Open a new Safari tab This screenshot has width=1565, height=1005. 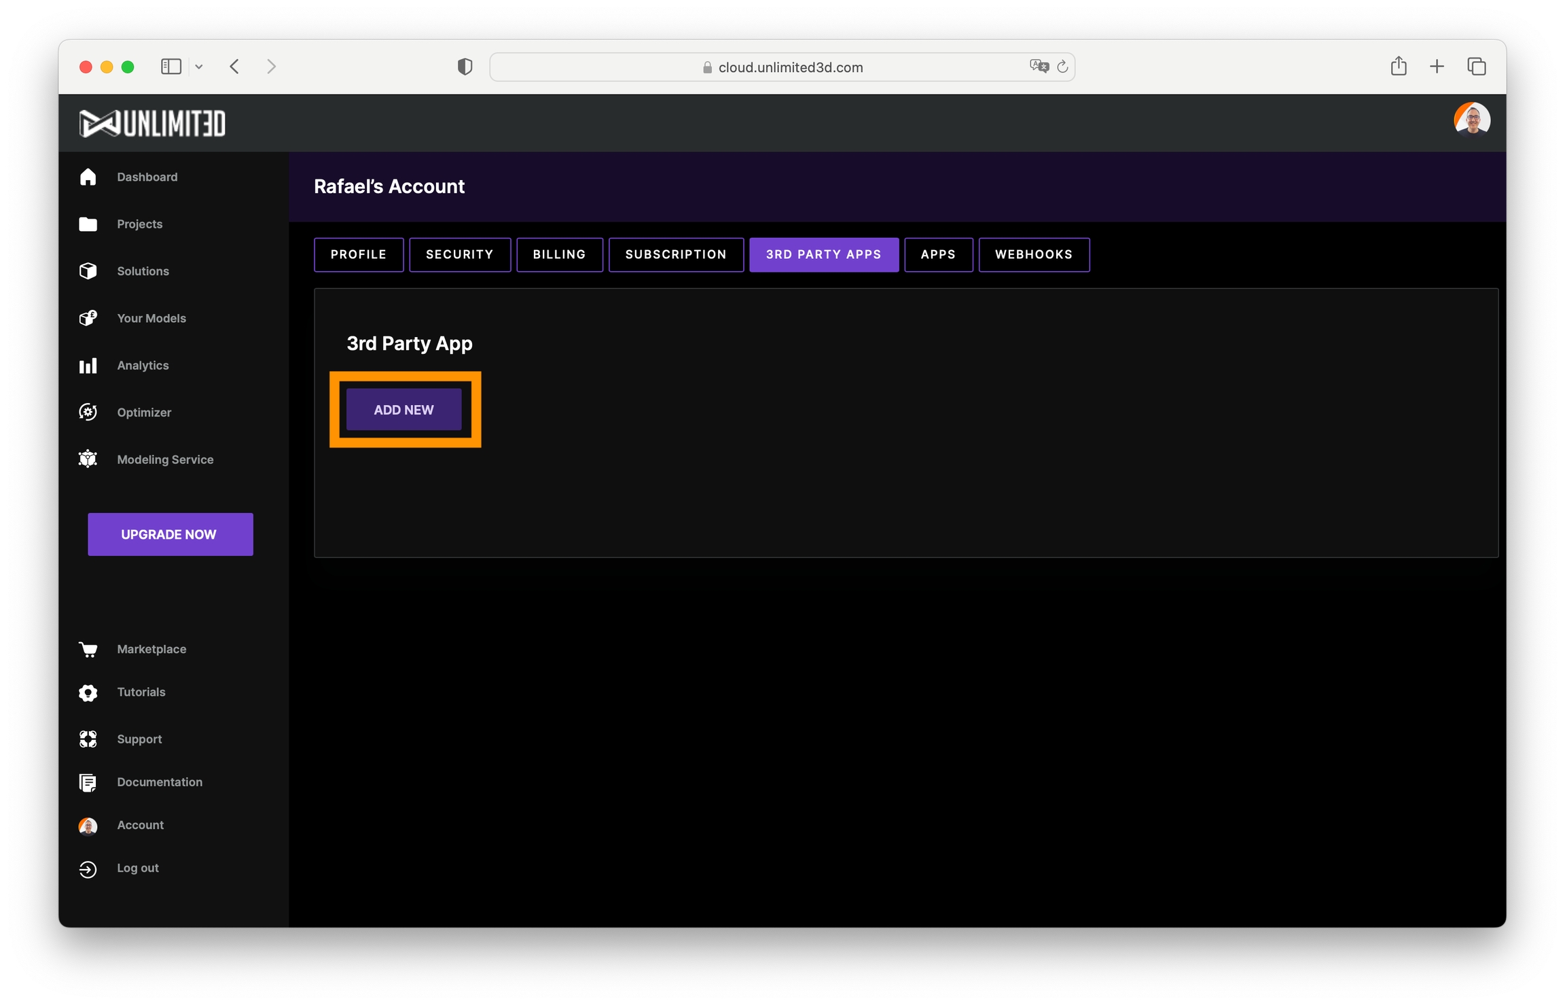(1437, 67)
